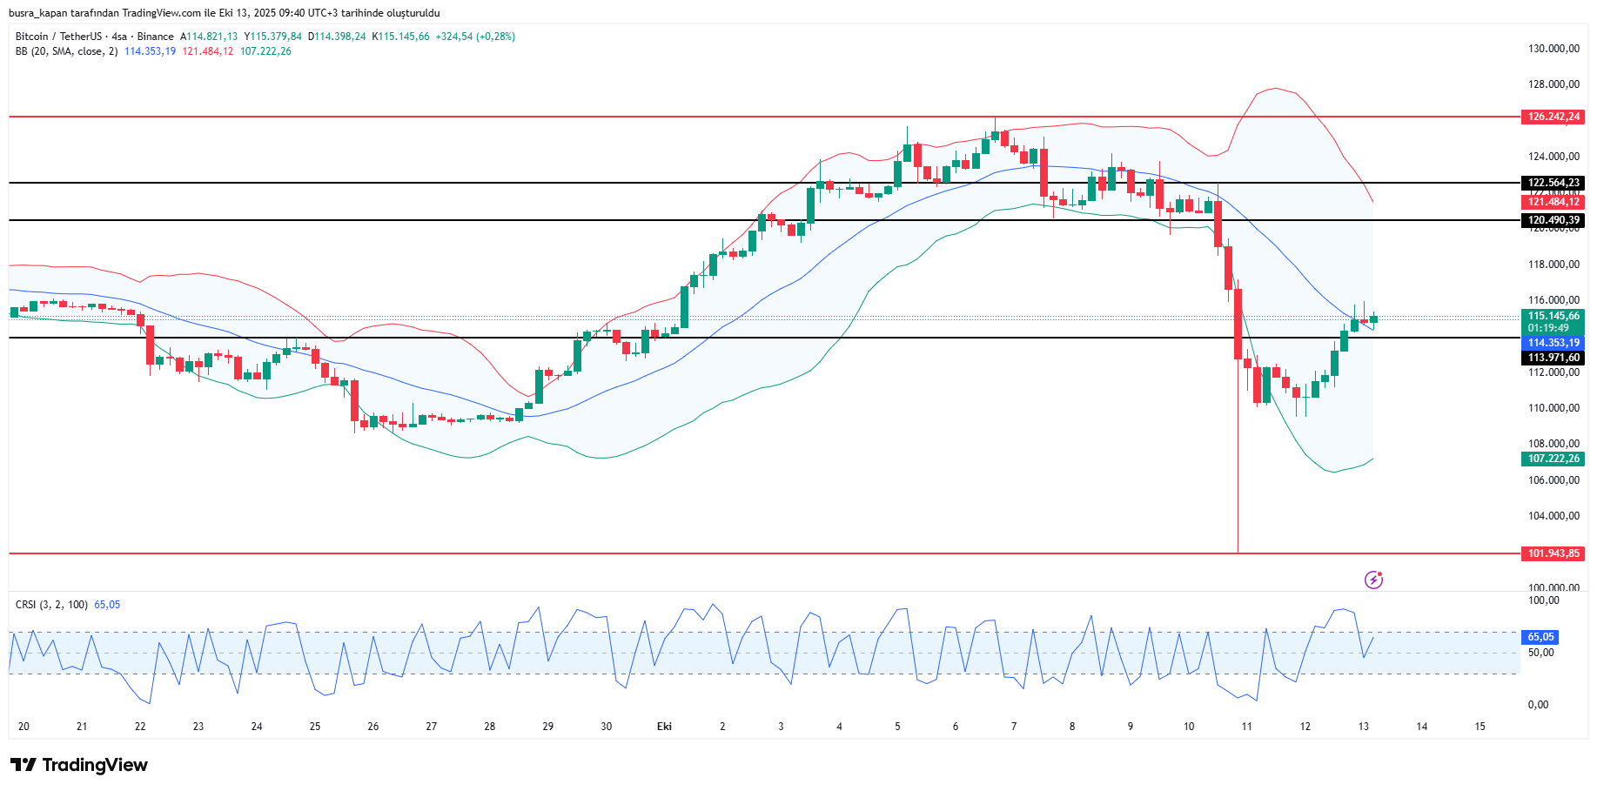Select the red 126.242,24 price label
The image size is (1597, 791).
[x=1553, y=117]
